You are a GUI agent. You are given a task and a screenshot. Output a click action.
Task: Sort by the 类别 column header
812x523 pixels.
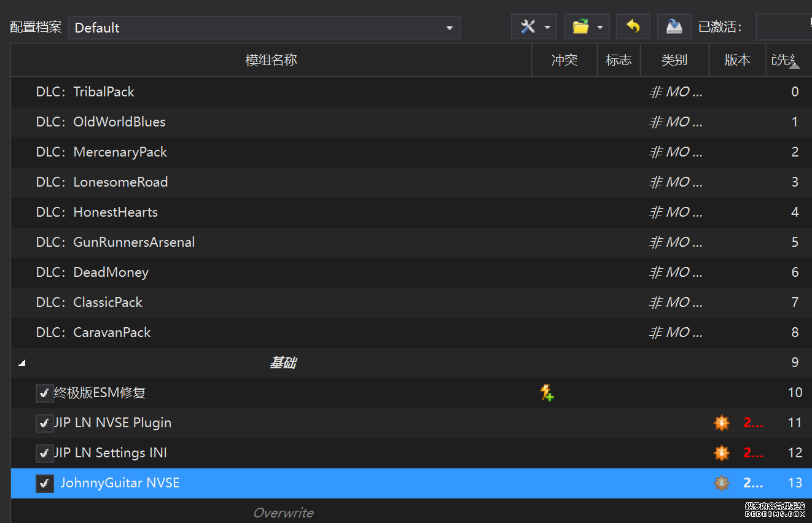(x=674, y=60)
